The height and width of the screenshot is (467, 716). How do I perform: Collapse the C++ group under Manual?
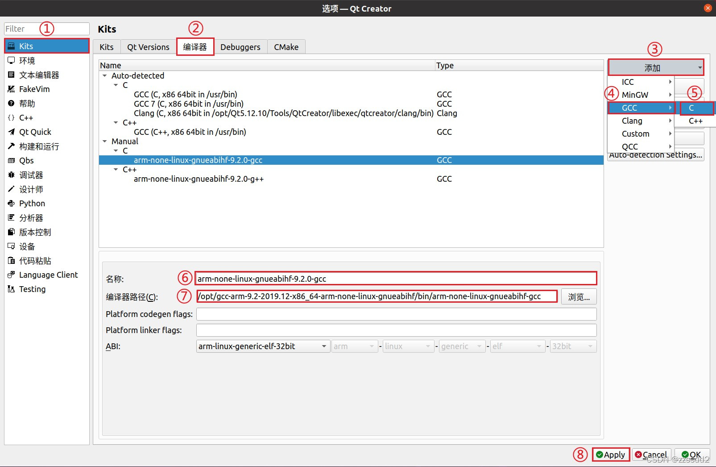point(116,169)
